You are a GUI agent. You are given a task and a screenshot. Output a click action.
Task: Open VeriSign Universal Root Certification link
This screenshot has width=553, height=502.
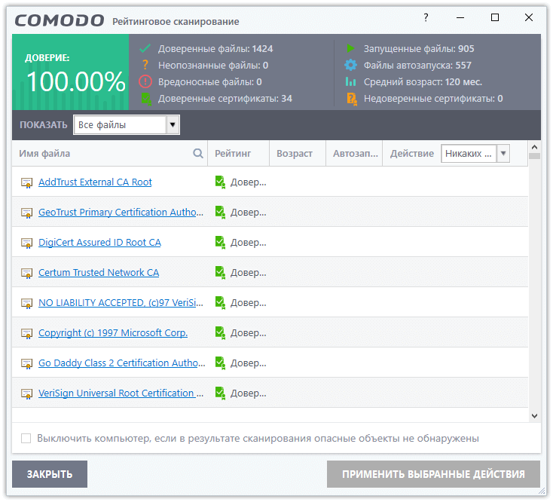tap(121, 393)
